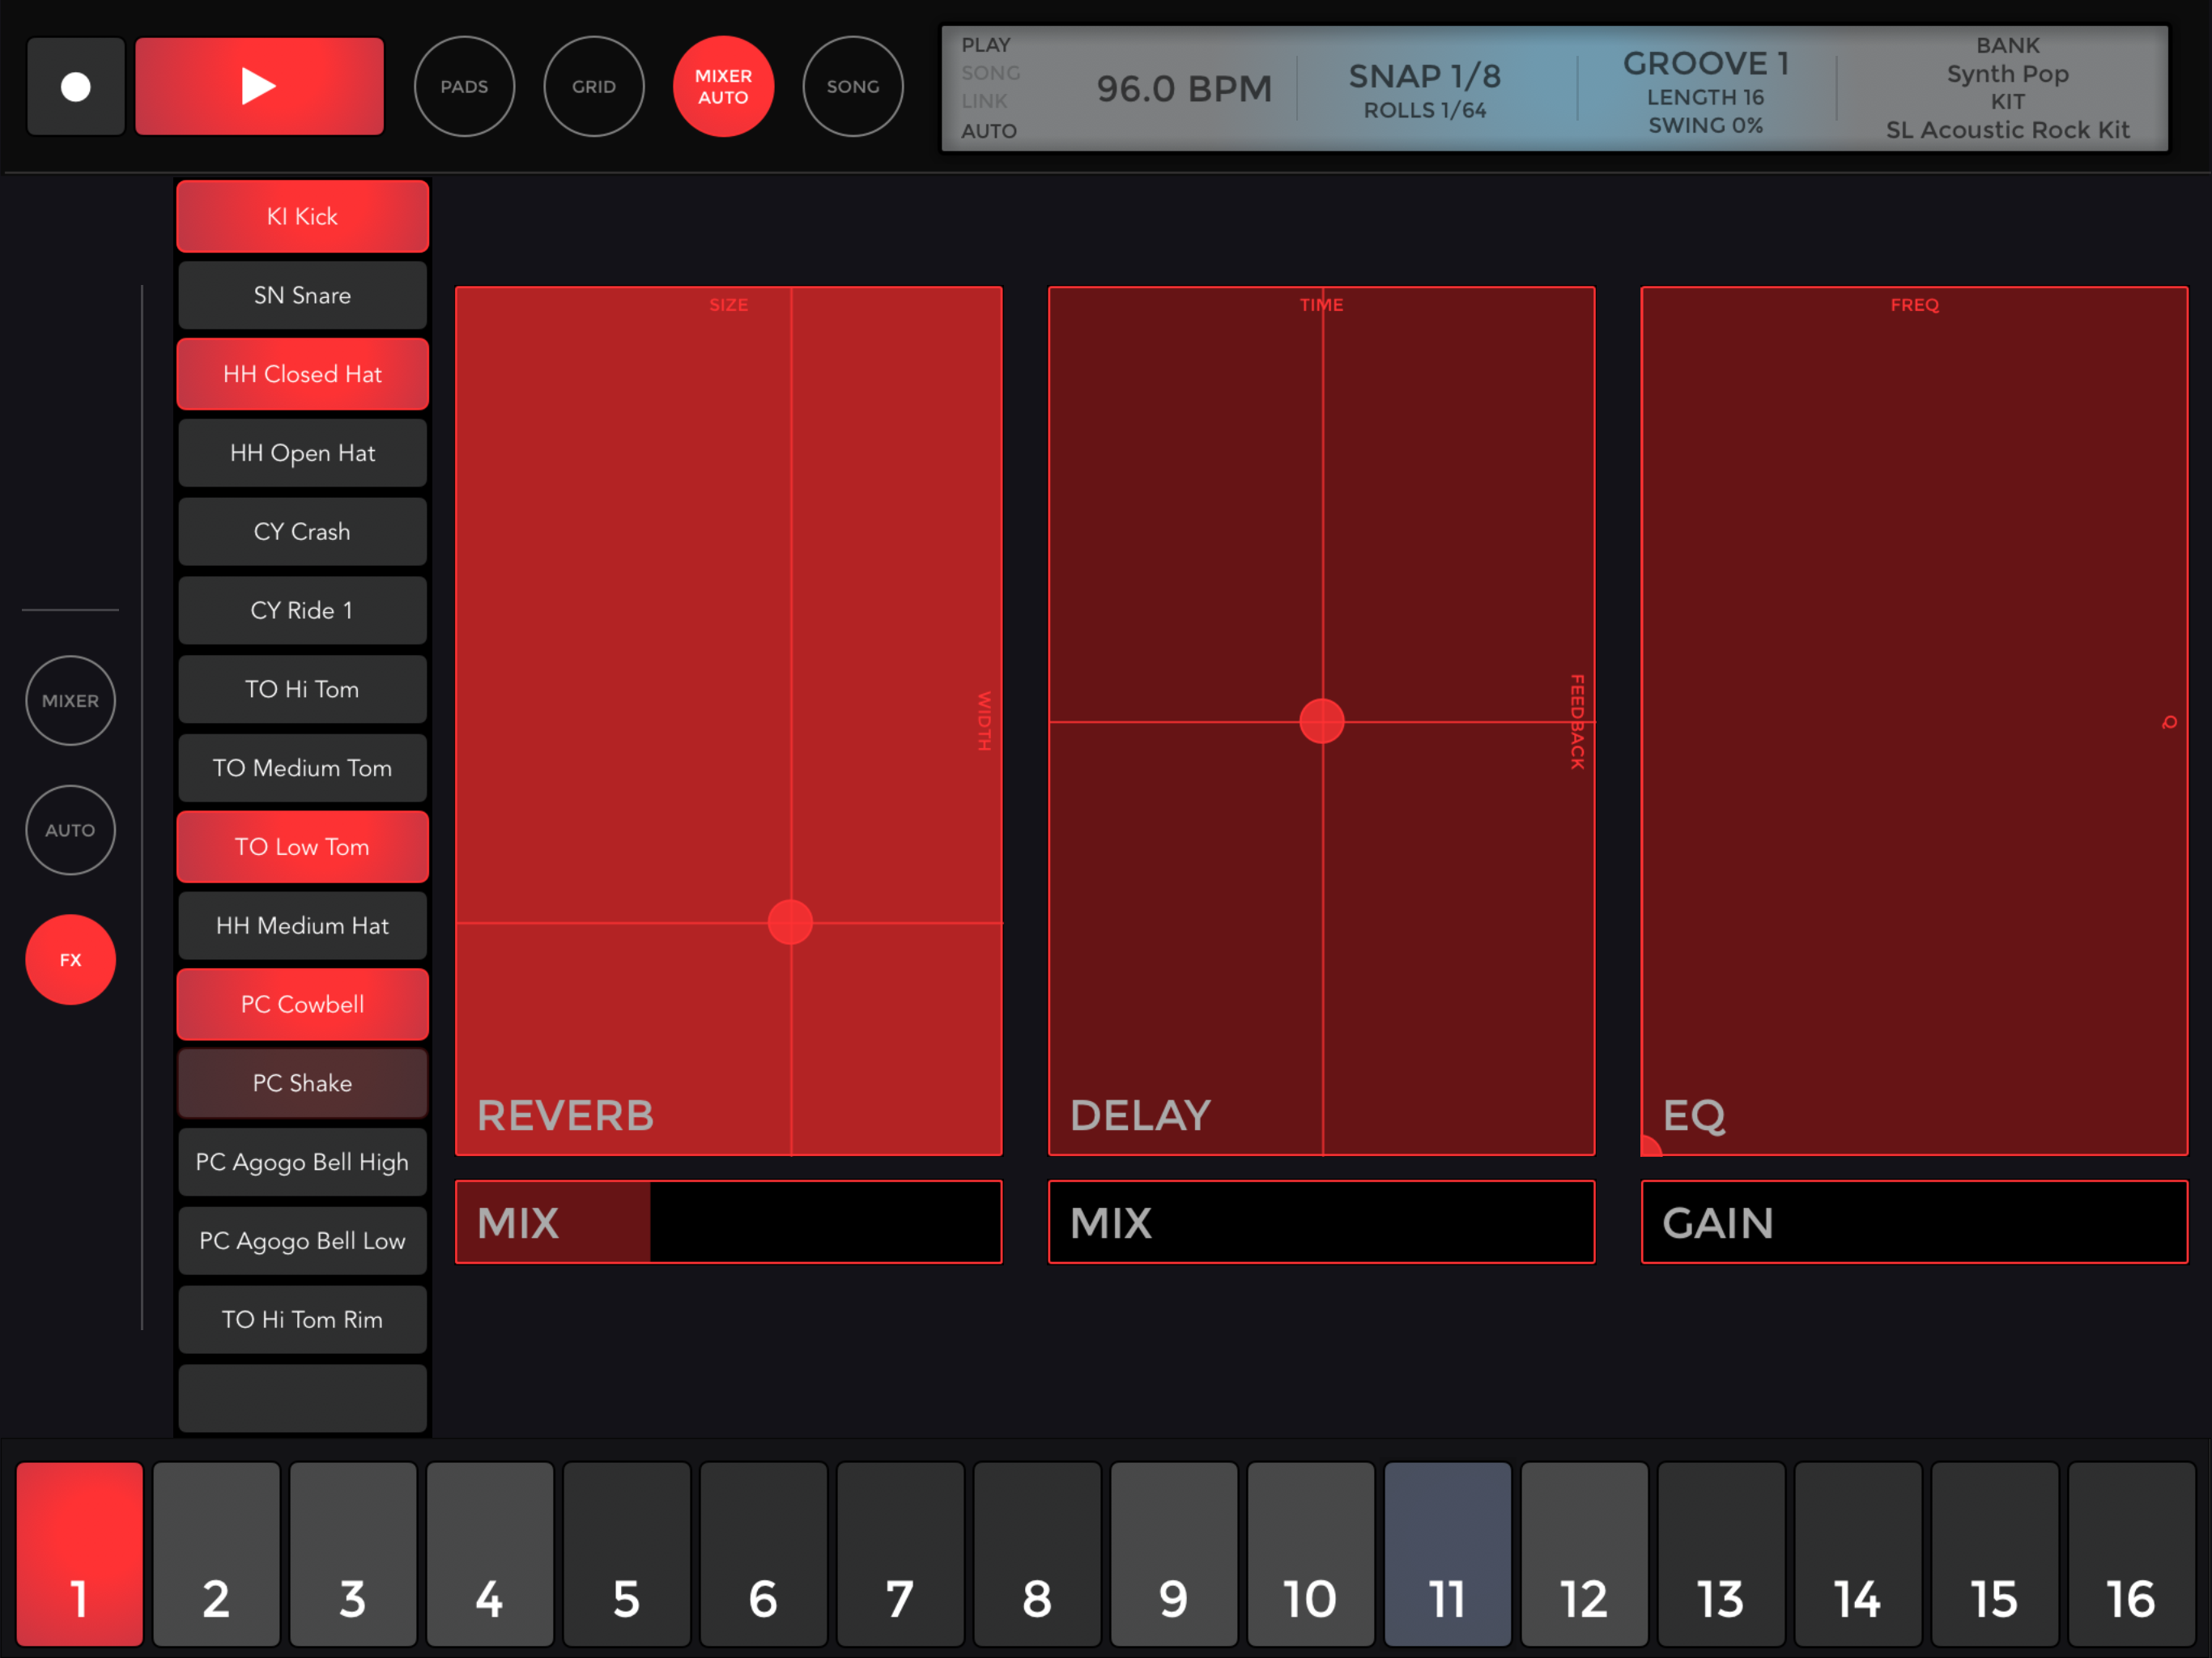Select step pad 11

click(1446, 1553)
